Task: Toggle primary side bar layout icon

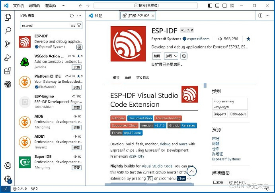Action: tap(210, 6)
